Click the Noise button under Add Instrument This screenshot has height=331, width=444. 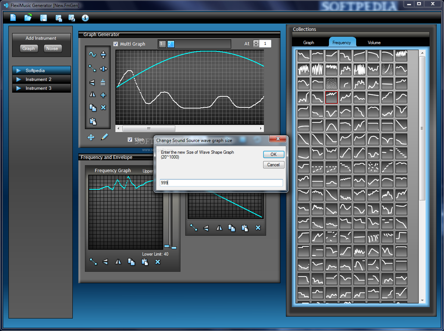(52, 48)
